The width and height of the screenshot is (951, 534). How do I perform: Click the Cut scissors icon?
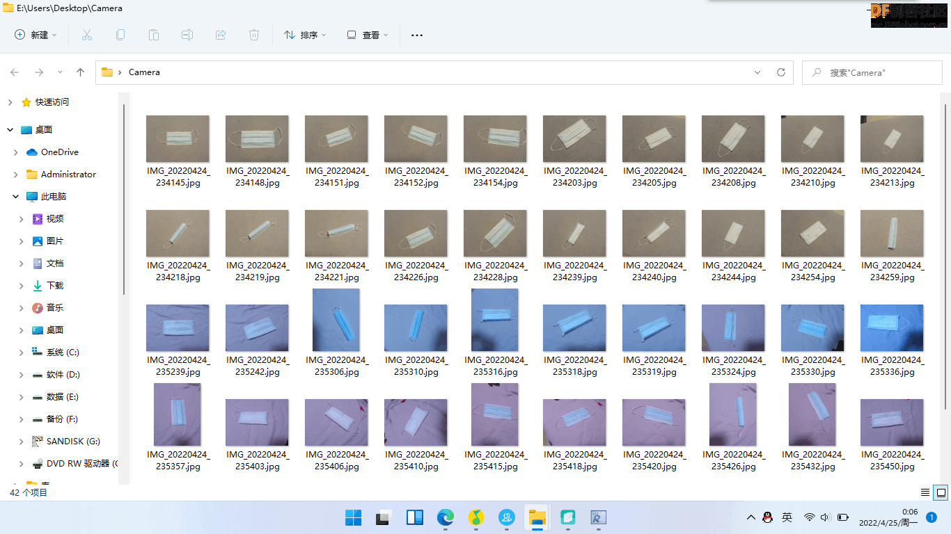pos(87,35)
